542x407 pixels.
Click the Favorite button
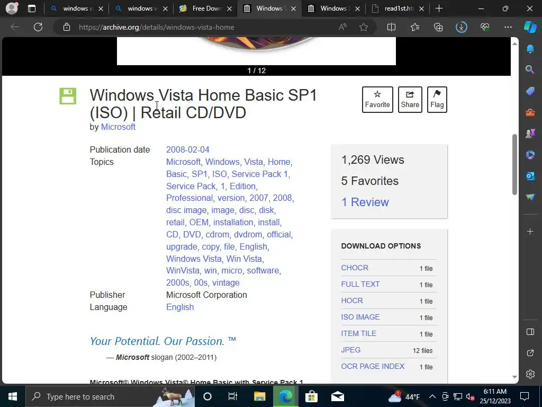coord(377,100)
